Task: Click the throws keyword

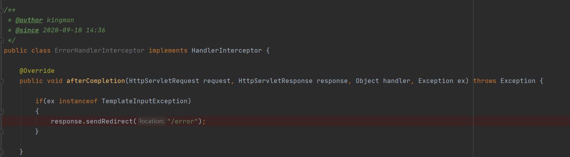Action: click(485, 81)
